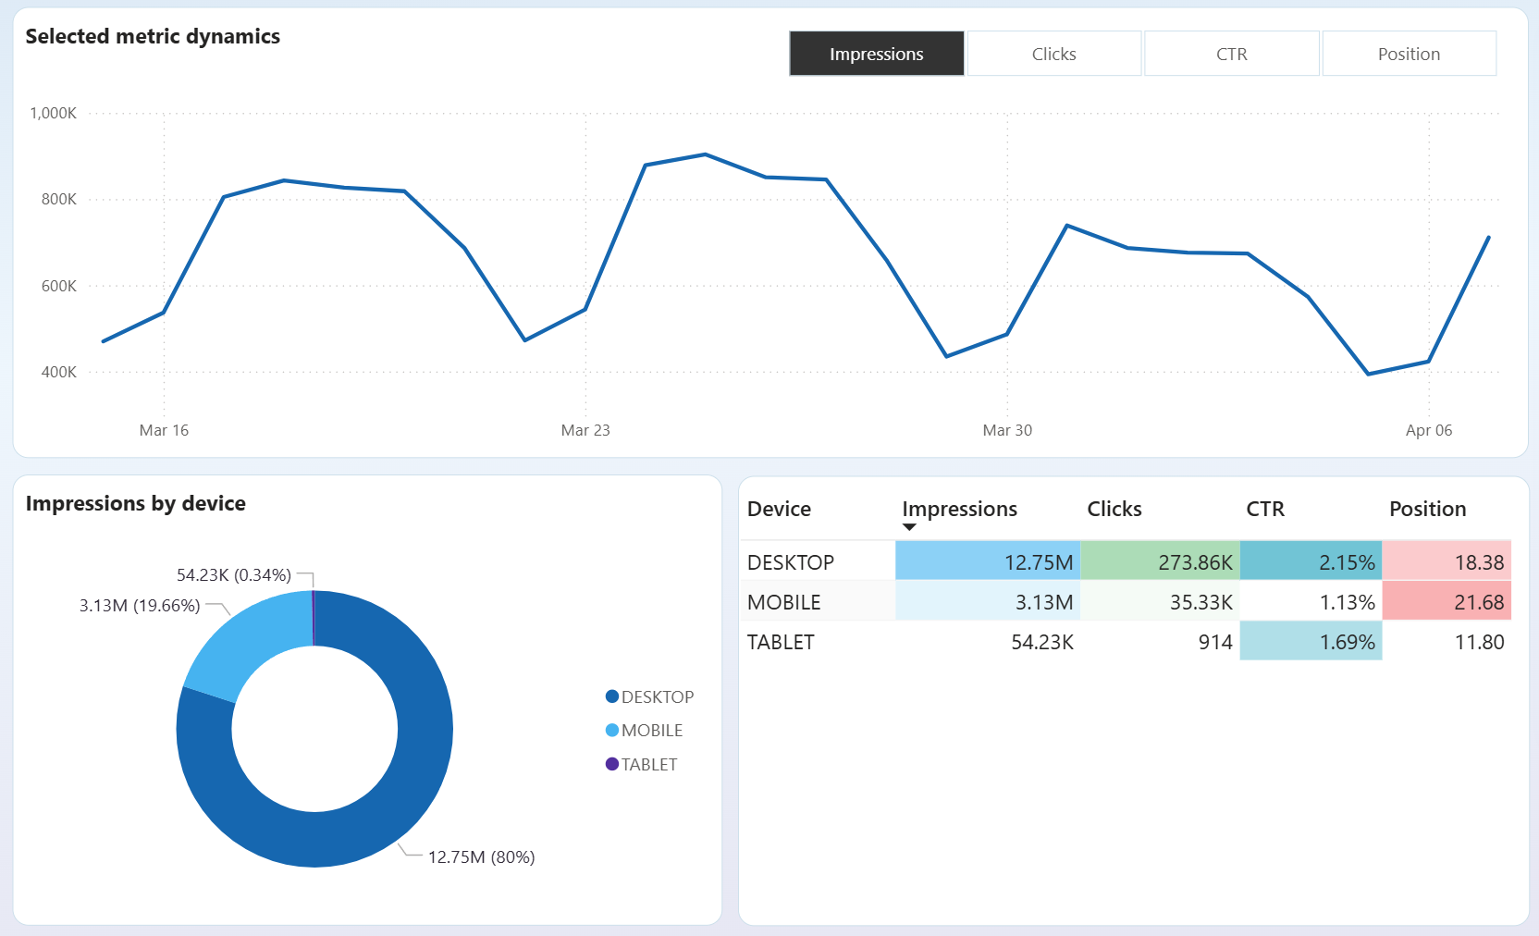Click the Position column header to sort
This screenshot has height=936, width=1539.
coord(1427,509)
